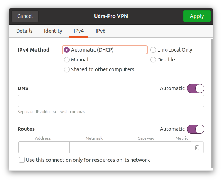
Task: Choose Shared to other computers option
Action: [67, 69]
